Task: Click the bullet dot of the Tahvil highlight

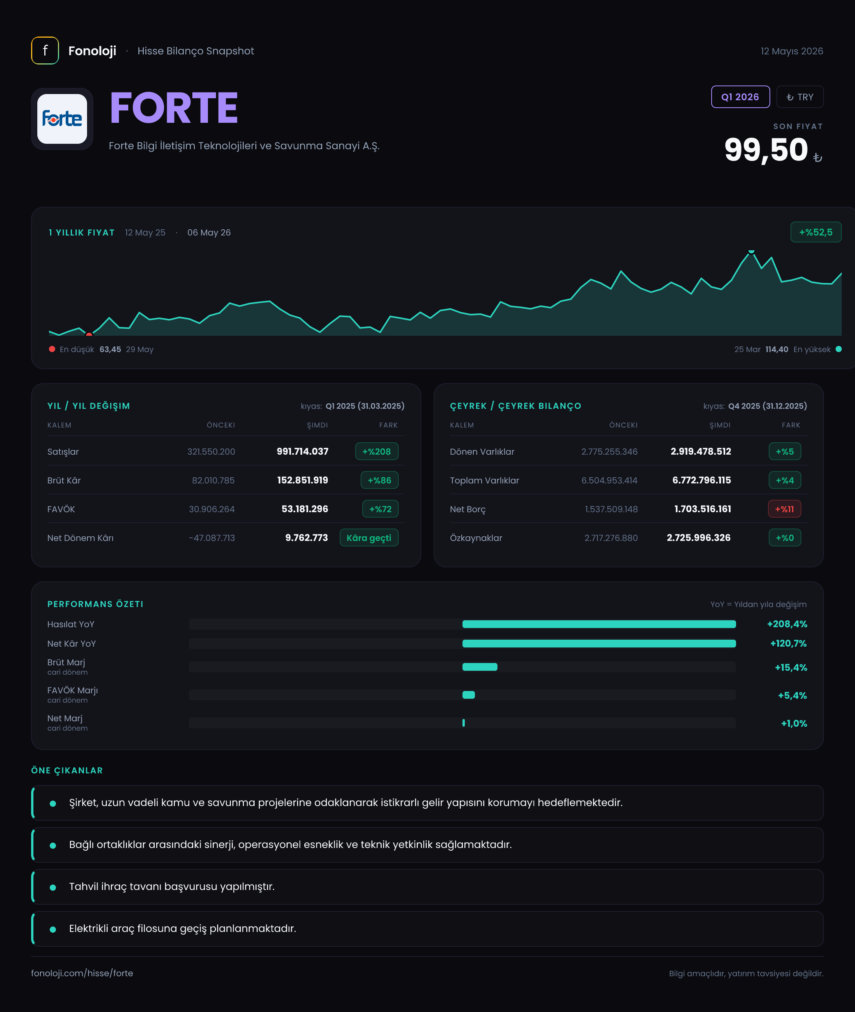Action: pyautogui.click(x=53, y=887)
